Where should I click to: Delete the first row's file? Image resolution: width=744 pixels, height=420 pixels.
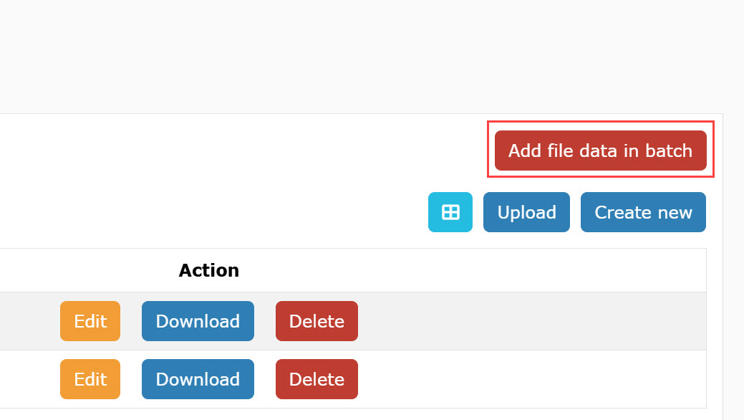click(x=317, y=321)
